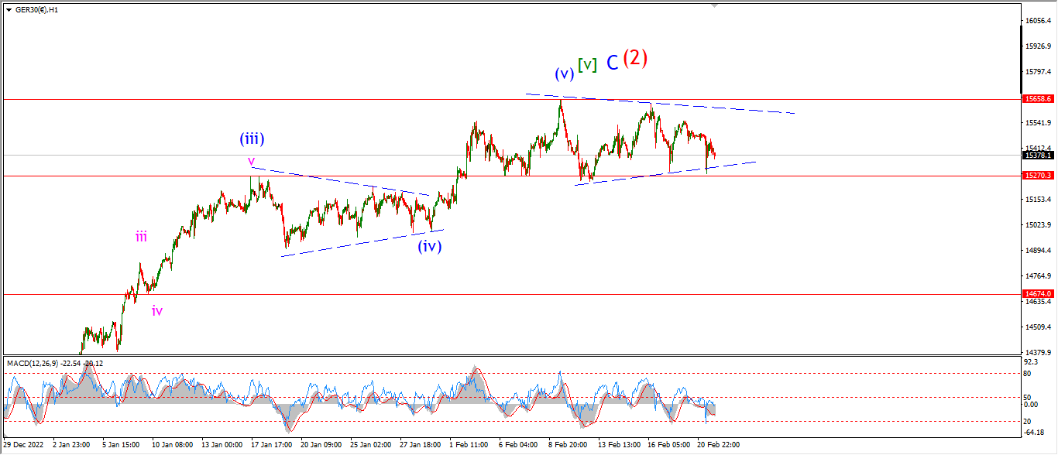Select the green [v] wave label

588,65
